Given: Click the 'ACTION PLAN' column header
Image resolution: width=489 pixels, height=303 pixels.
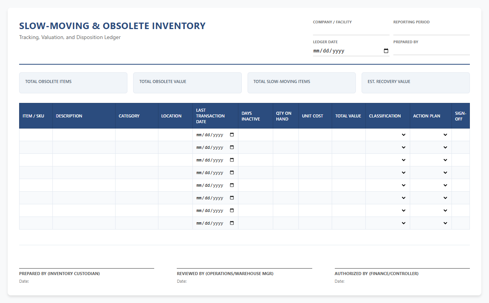Looking at the screenshot, I should tap(431, 116).
